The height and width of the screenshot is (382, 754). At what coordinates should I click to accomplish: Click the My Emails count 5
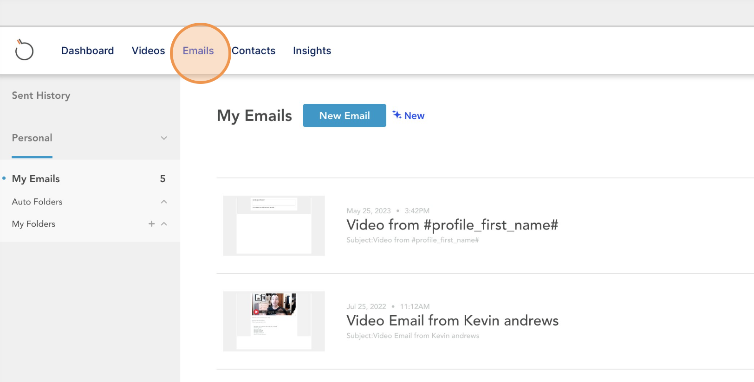162,179
